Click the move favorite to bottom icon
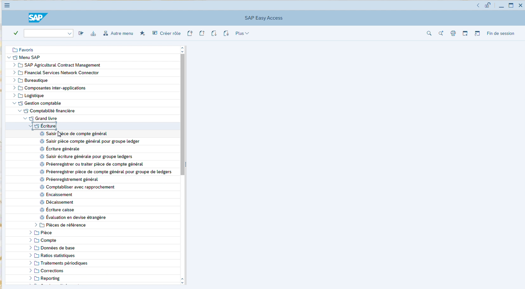Image resolution: width=525 pixels, height=289 pixels. 226,33
